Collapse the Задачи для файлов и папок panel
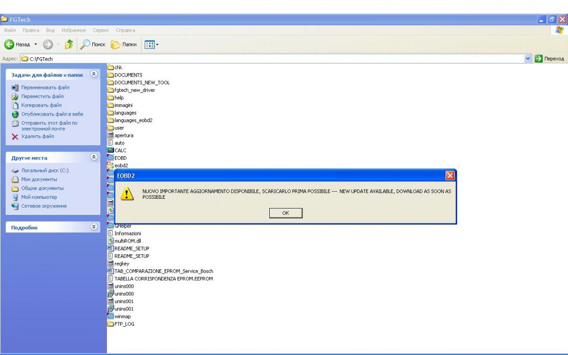This screenshot has height=355, width=568. [x=93, y=75]
